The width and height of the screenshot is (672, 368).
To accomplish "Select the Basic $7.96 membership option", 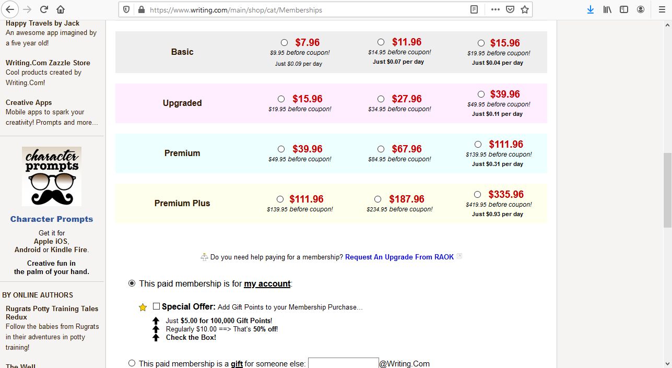I will pos(284,43).
